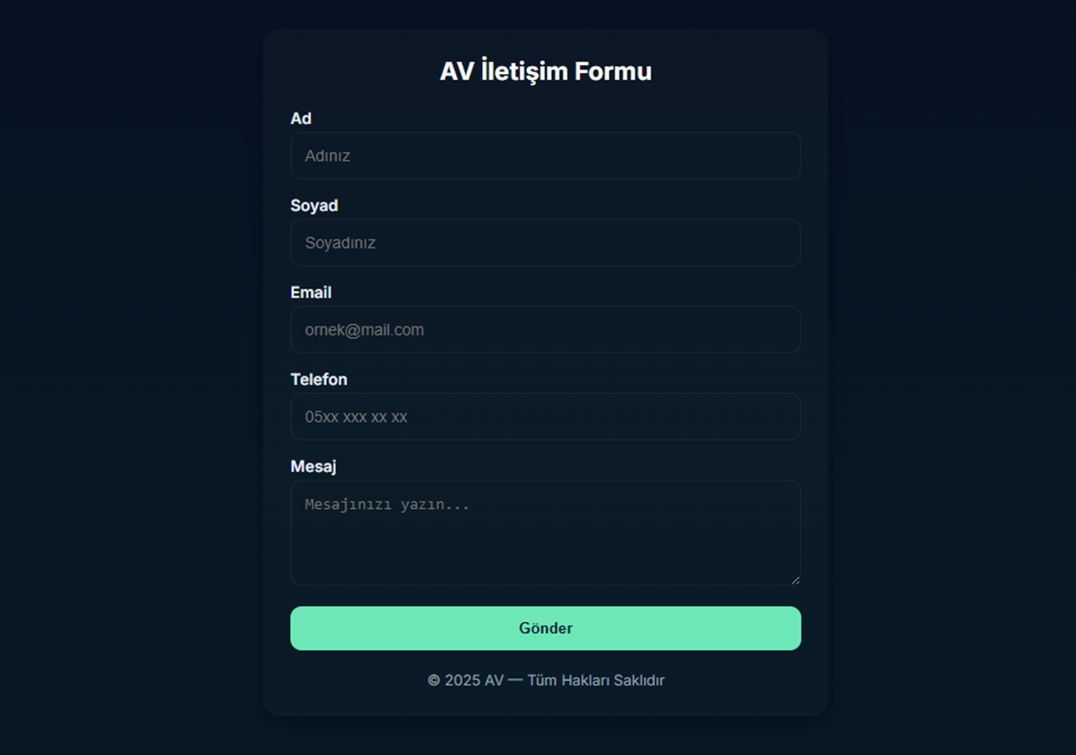This screenshot has height=755, width=1076.
Task: Click the "Soyad" field label
Action: coord(314,205)
